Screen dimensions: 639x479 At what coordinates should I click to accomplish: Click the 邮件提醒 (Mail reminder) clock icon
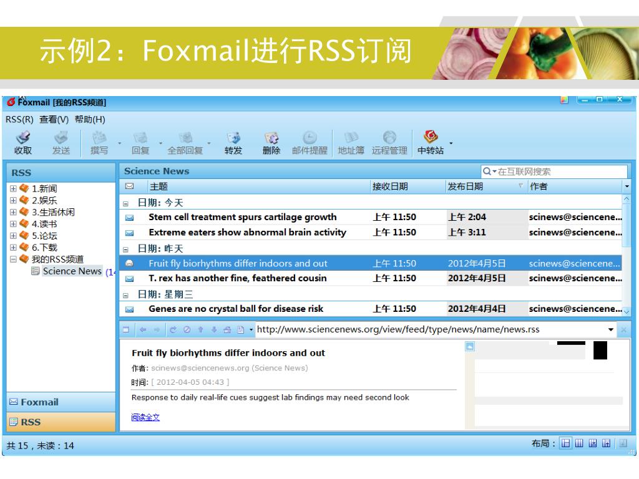pos(310,137)
